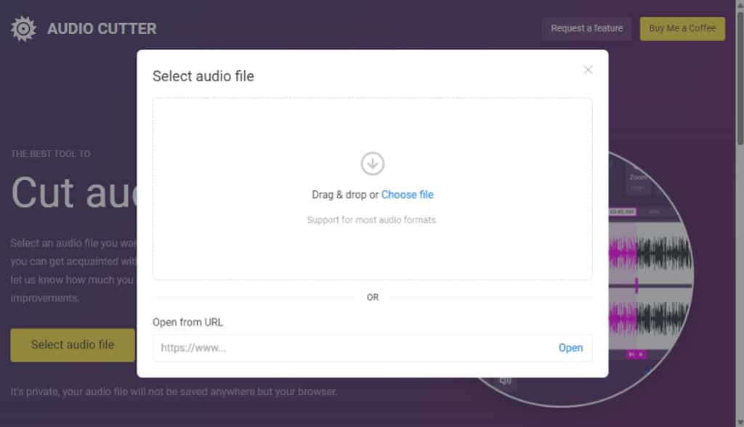The height and width of the screenshot is (427, 744).
Task: Click the Buy Me a Coffee button
Action: click(x=682, y=28)
